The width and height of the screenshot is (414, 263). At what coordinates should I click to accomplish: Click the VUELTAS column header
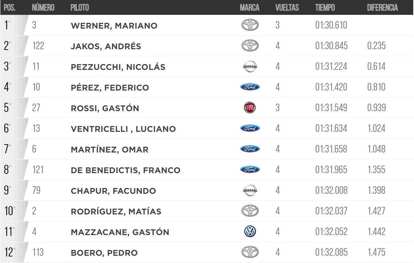[287, 7]
